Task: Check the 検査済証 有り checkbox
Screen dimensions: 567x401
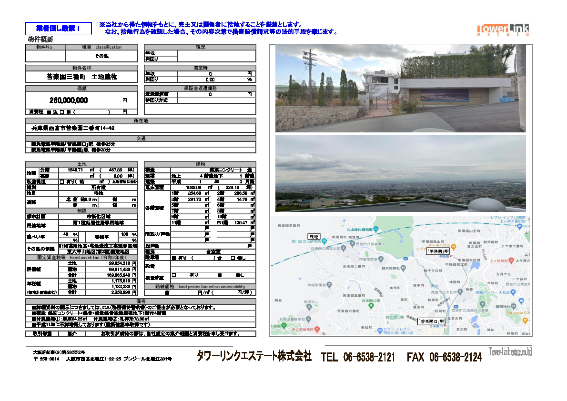Action: click(173, 275)
